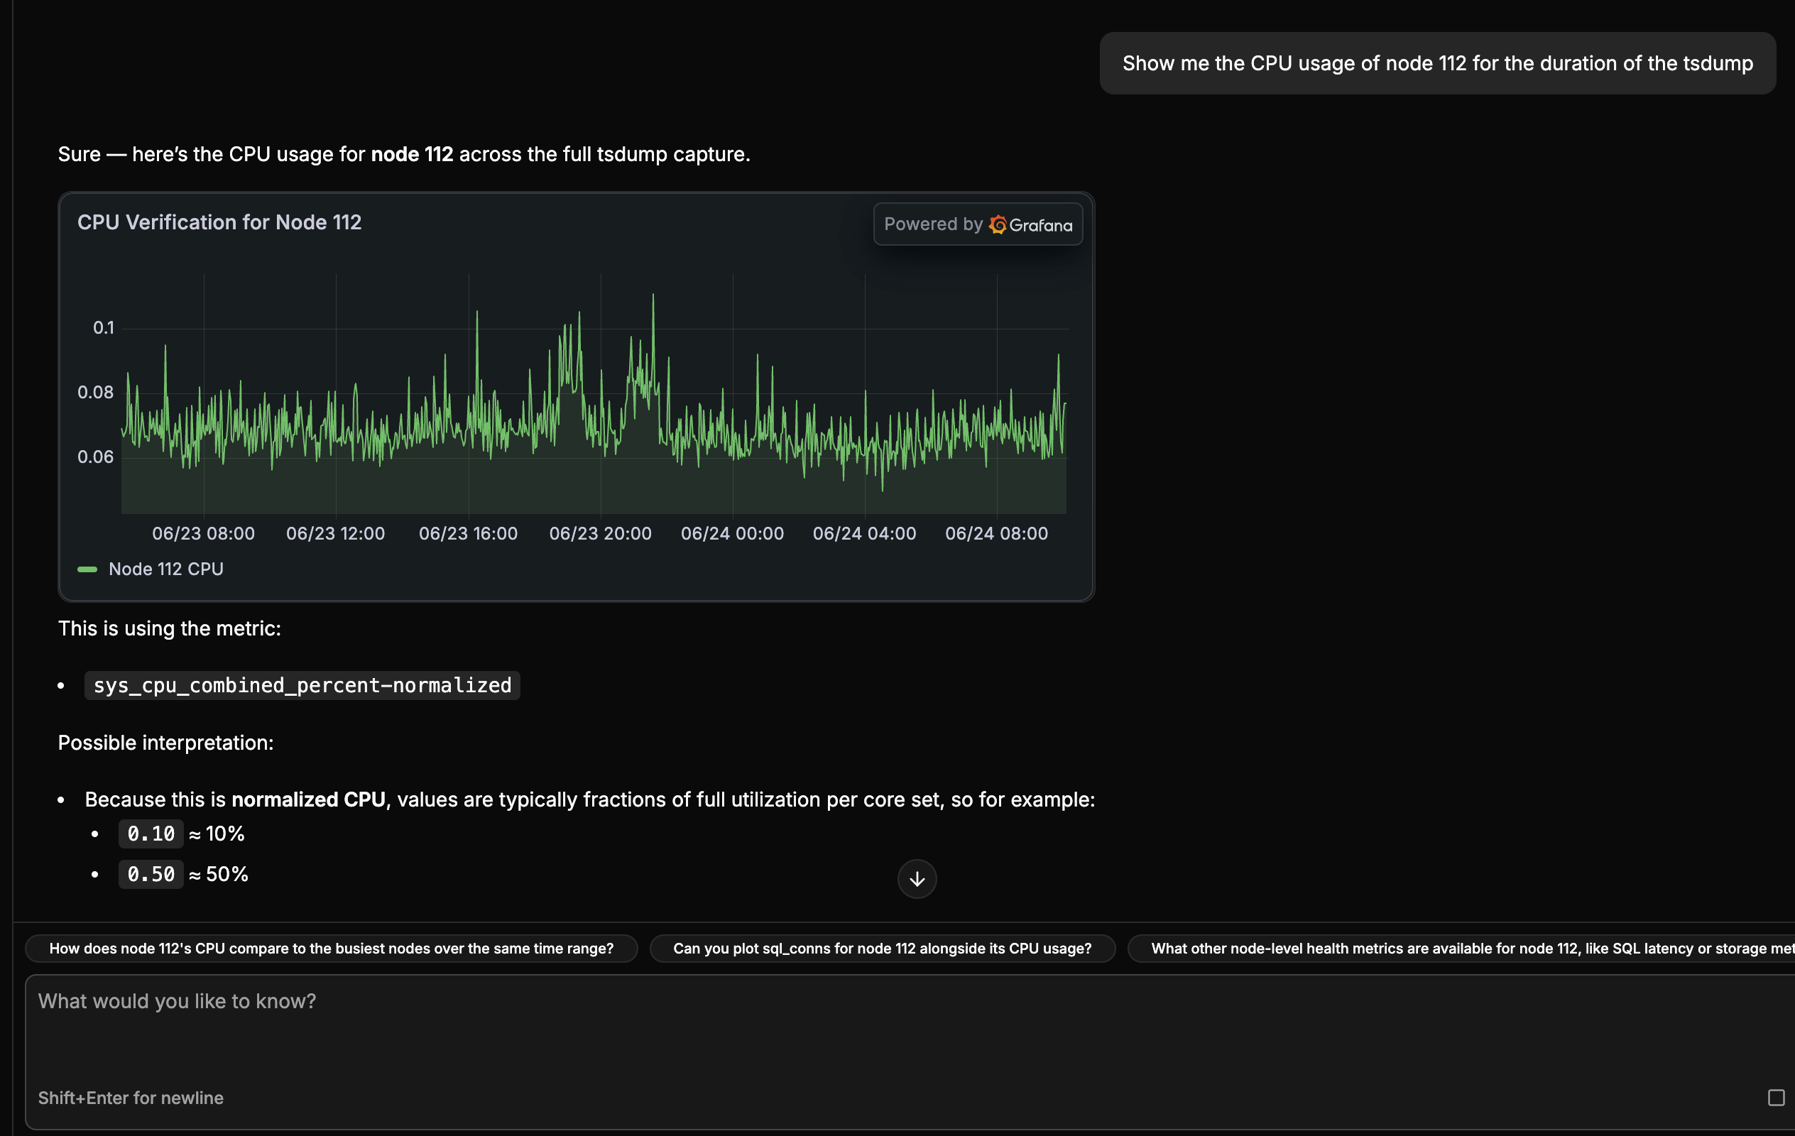Click the bold normalized CPU phrase
This screenshot has width=1795, height=1136.
point(309,799)
